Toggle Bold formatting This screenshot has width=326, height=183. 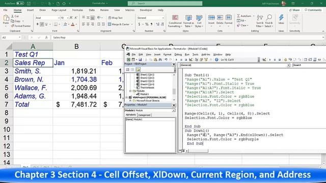pos(37,24)
